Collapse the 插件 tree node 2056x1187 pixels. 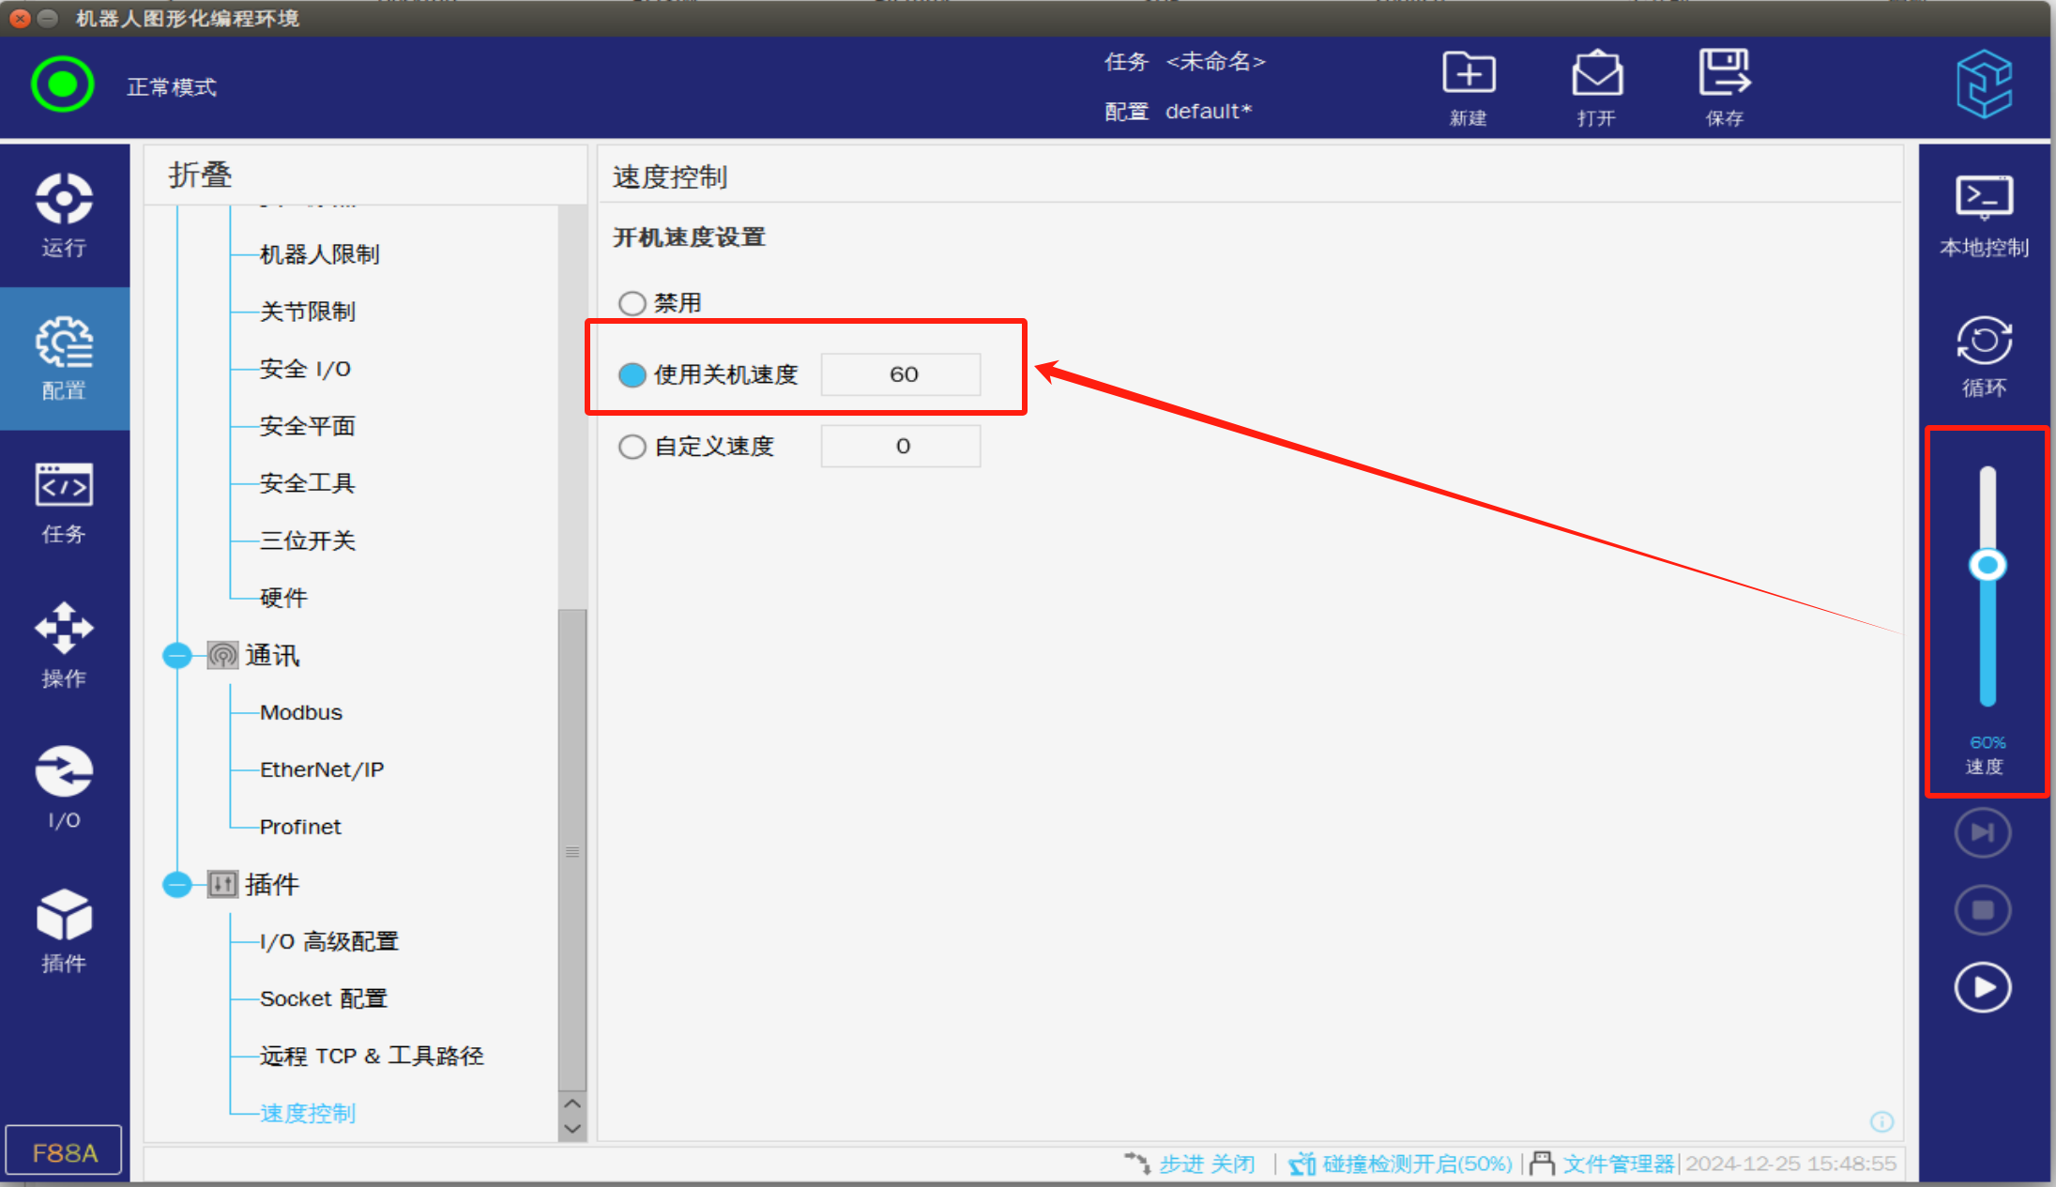pos(176,884)
